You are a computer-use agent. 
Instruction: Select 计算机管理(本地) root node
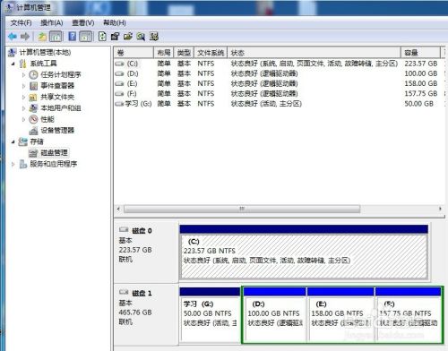(x=45, y=53)
